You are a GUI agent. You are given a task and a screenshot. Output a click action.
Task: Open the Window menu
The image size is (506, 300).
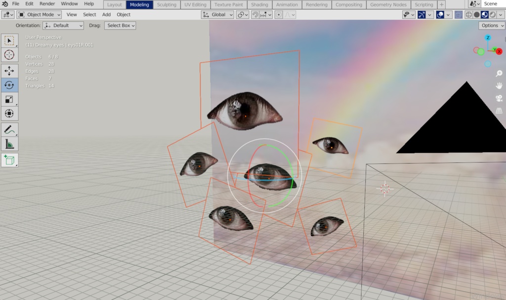[69, 4]
